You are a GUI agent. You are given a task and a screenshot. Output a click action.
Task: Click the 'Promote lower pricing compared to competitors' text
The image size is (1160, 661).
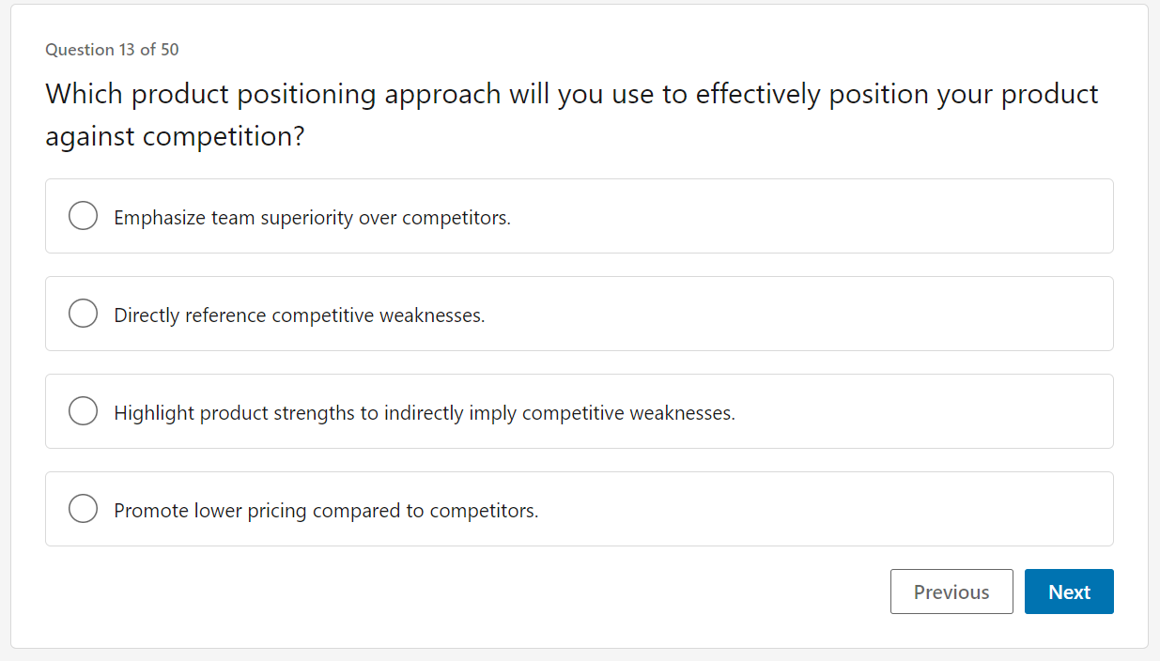coord(326,511)
